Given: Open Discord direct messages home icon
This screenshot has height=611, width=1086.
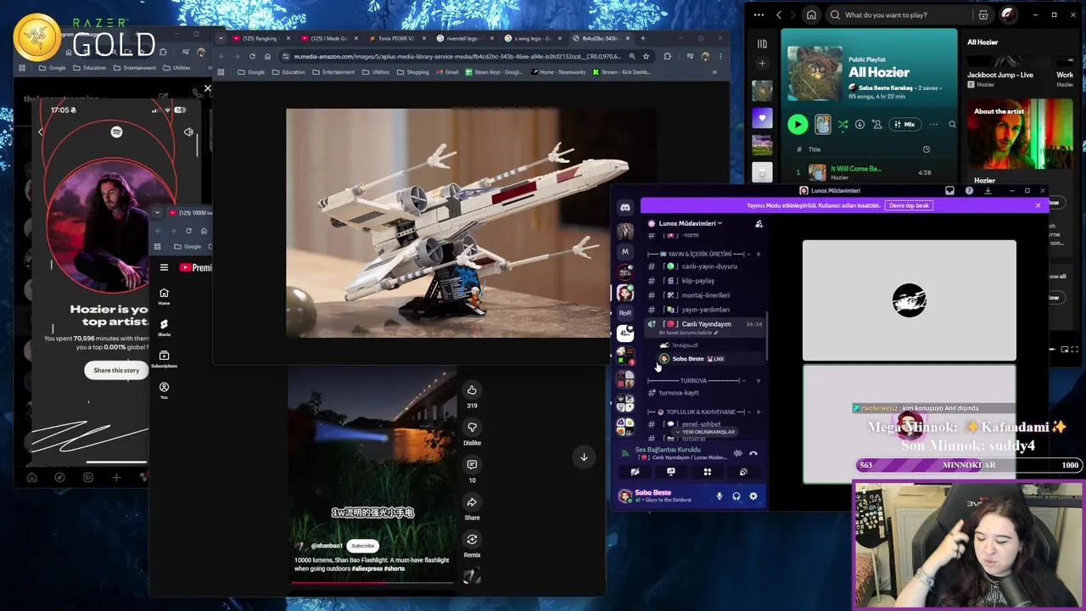Looking at the screenshot, I should pos(625,207).
